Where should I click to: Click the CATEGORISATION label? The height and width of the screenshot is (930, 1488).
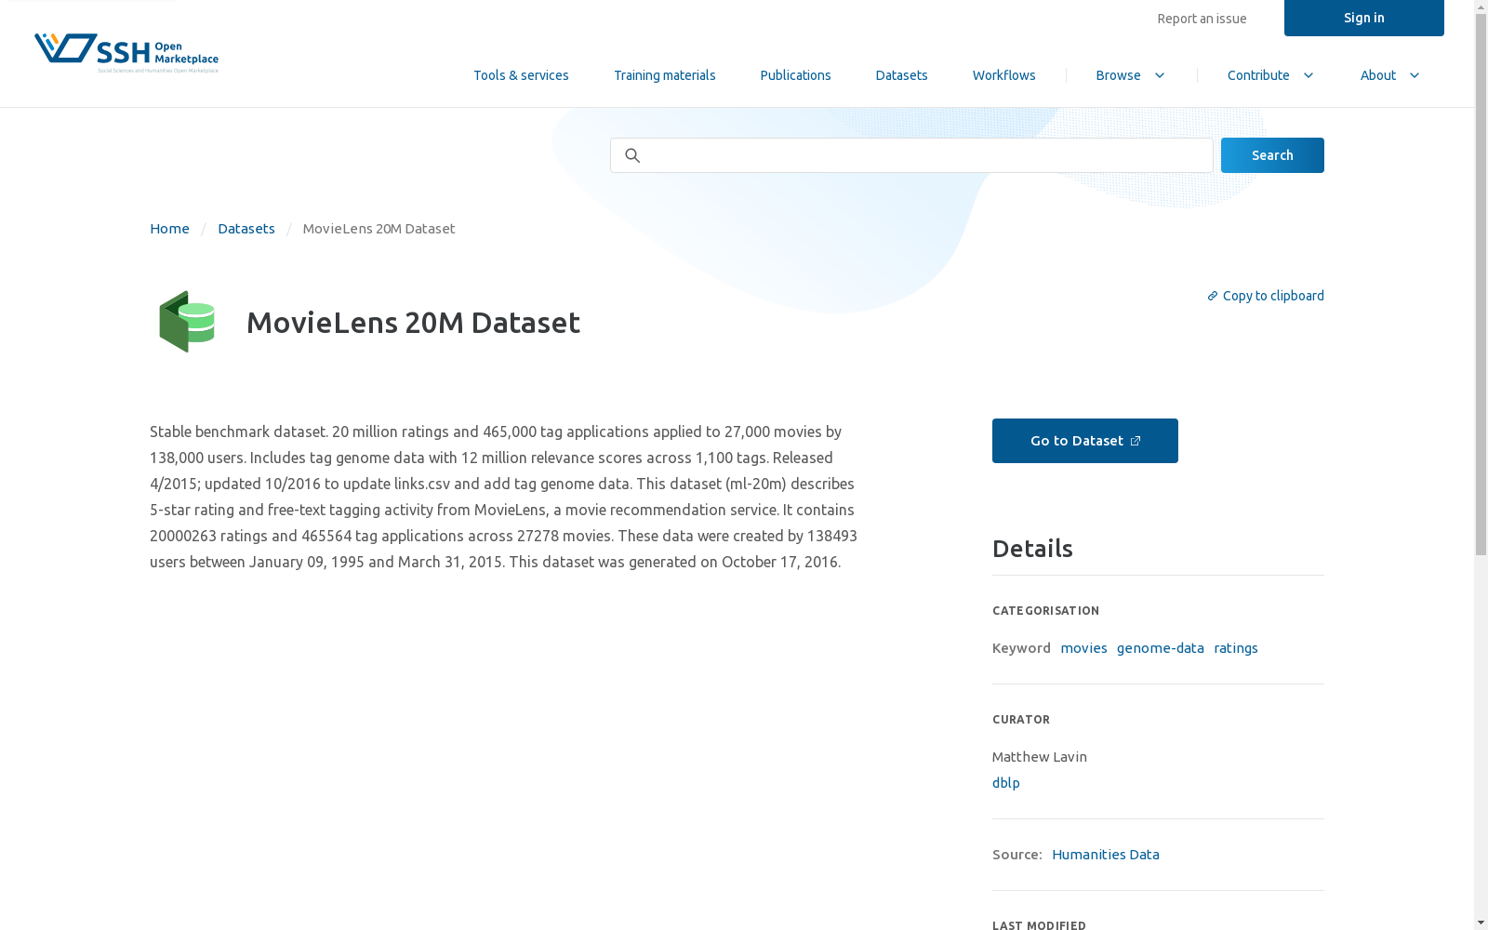point(1045,611)
